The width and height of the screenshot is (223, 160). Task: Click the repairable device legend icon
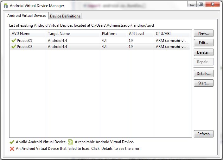pyautogui.click(x=71, y=142)
